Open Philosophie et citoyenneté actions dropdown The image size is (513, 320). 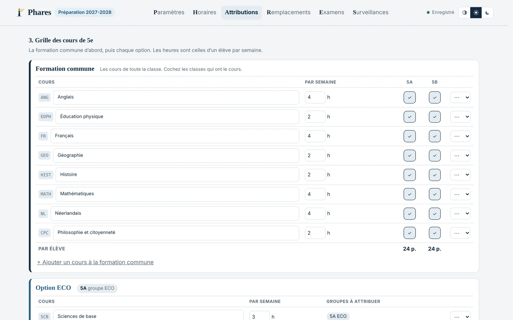[460, 233]
